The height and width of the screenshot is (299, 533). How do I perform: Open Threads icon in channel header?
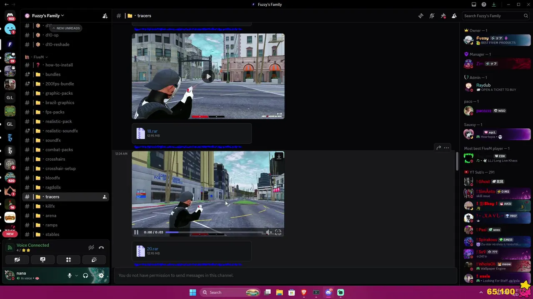point(421,16)
